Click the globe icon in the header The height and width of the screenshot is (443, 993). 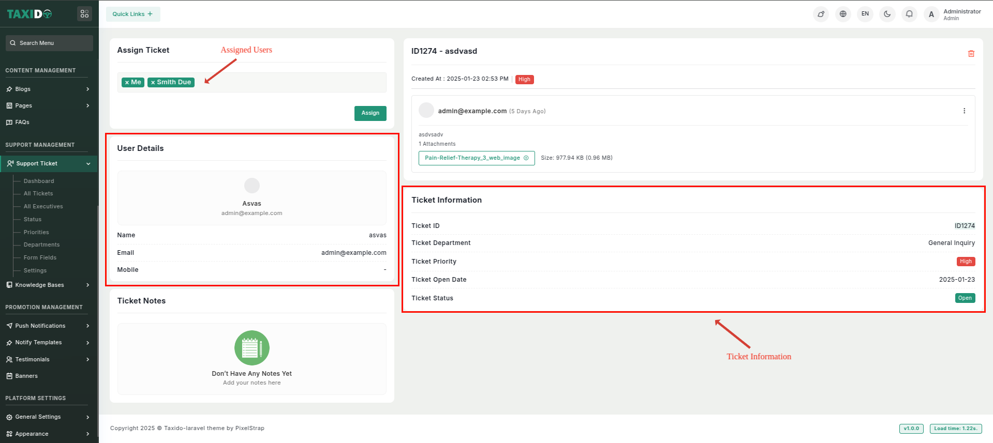pos(843,14)
